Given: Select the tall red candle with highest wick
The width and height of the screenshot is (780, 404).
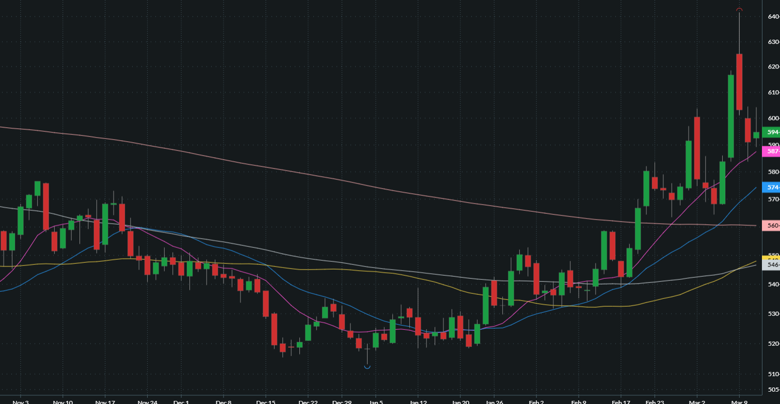Looking at the screenshot, I should pos(739,81).
